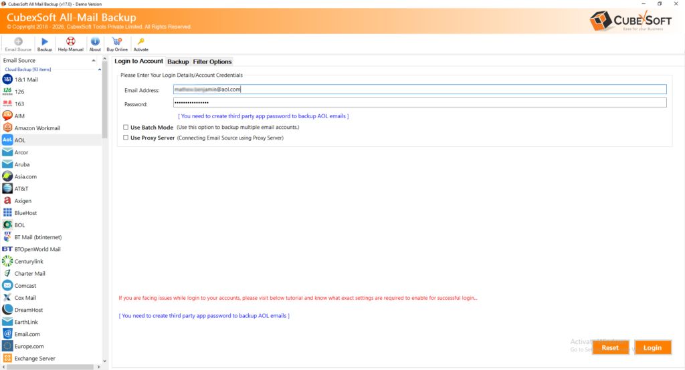685x370 pixels.
Task: Select the Europe.com icon
Action: 7,346
